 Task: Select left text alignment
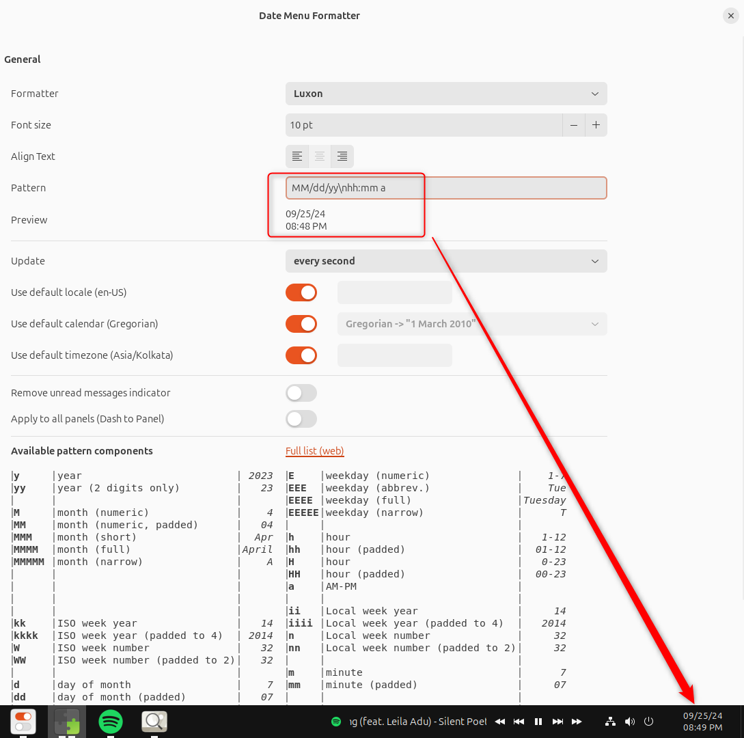coord(297,156)
